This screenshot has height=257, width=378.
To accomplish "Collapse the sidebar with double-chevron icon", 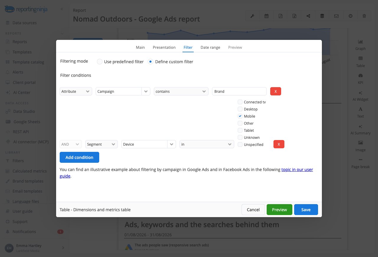I will 62,9.
